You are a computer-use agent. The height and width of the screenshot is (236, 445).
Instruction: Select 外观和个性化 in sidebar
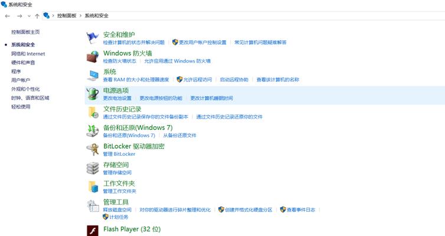(x=25, y=89)
